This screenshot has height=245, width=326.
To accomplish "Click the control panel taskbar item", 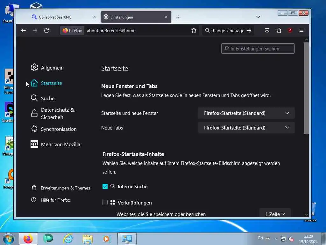I will [127, 239].
